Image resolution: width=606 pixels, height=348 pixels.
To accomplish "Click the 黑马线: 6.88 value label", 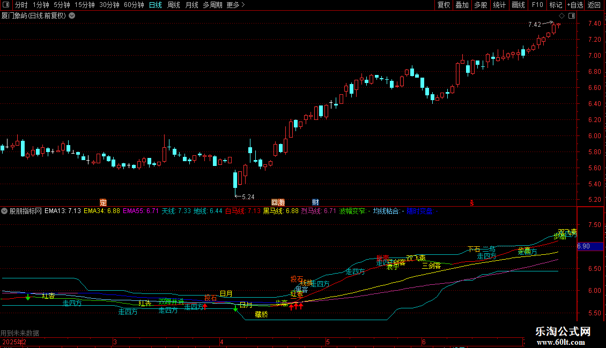I will (x=280, y=211).
